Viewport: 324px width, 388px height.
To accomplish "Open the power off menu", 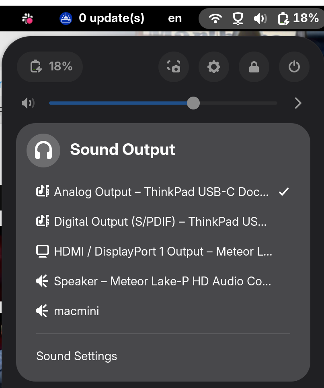I will [x=294, y=67].
